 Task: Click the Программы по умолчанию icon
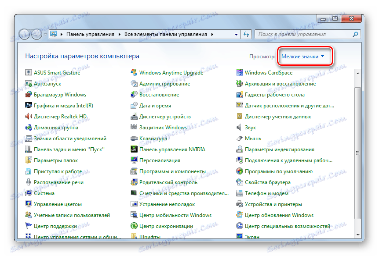coord(239,171)
